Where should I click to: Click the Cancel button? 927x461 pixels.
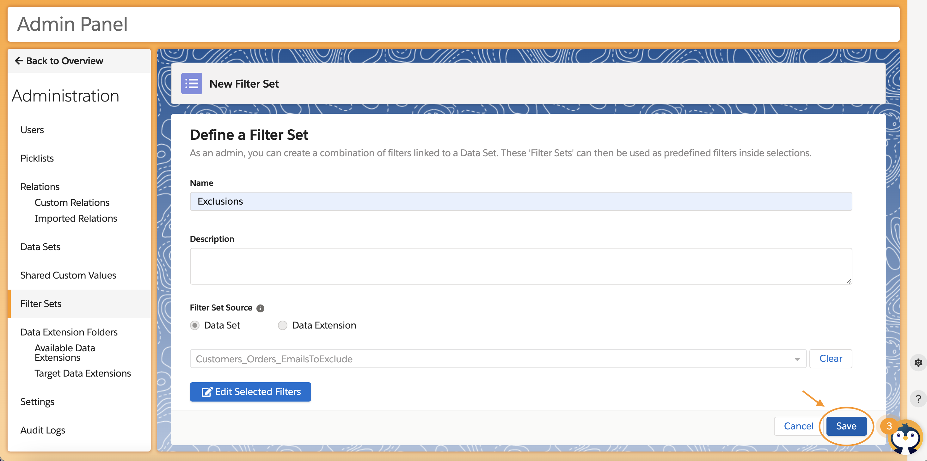point(799,426)
